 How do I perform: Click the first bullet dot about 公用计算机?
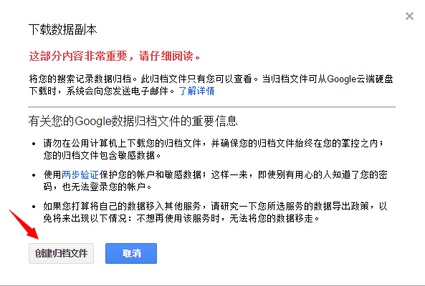pyautogui.click(x=34, y=144)
